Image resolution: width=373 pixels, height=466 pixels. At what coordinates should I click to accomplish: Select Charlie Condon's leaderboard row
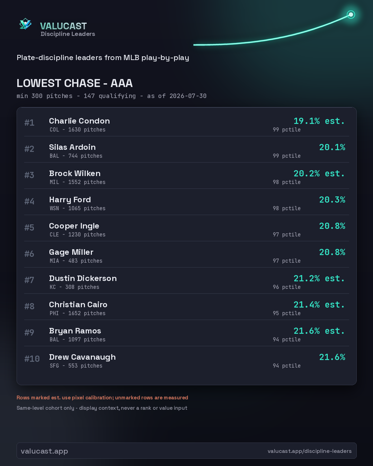186,123
